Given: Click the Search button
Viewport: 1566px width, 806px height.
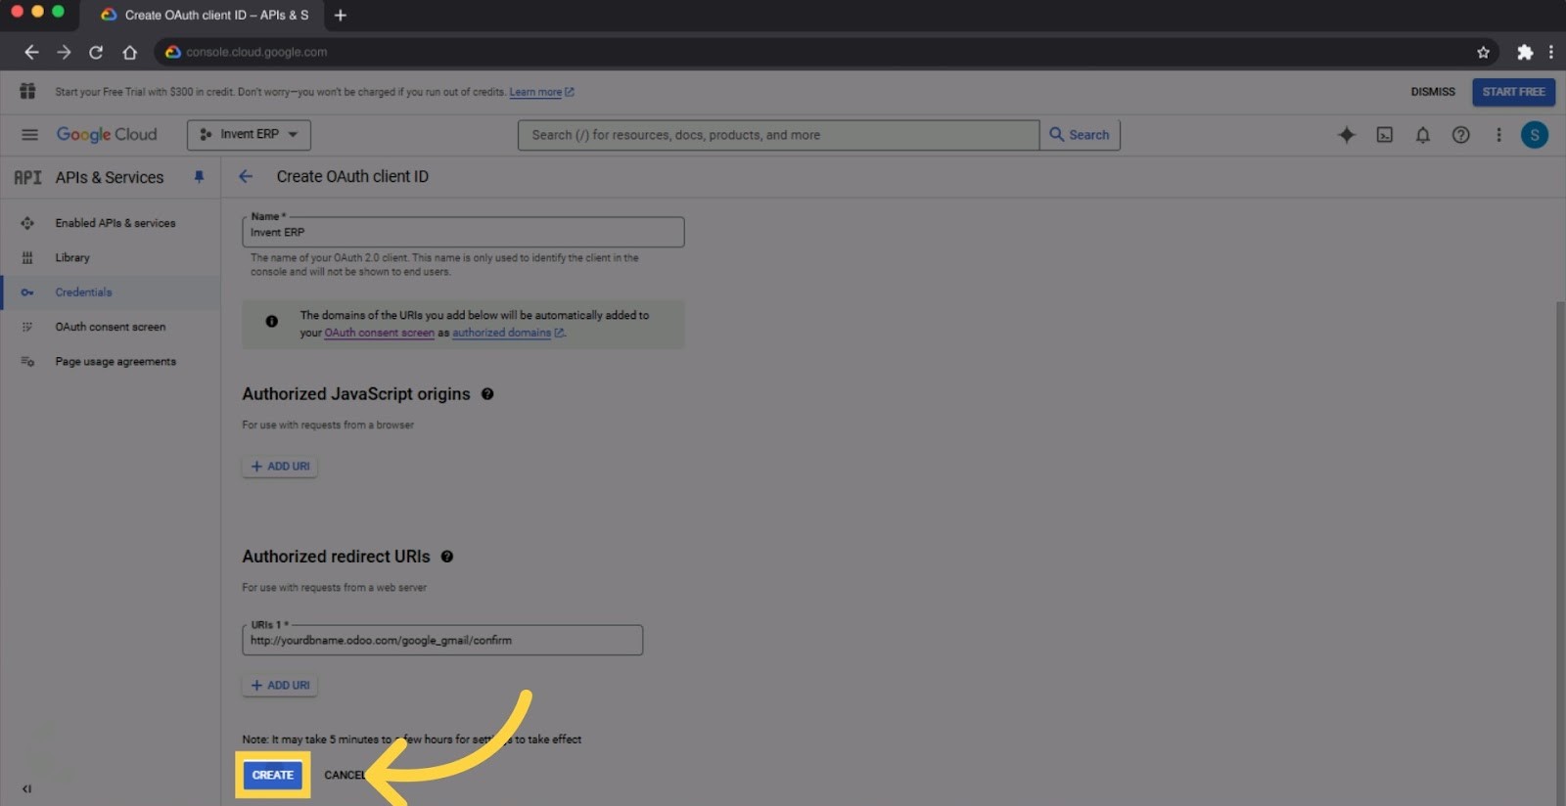Looking at the screenshot, I should click(1080, 135).
